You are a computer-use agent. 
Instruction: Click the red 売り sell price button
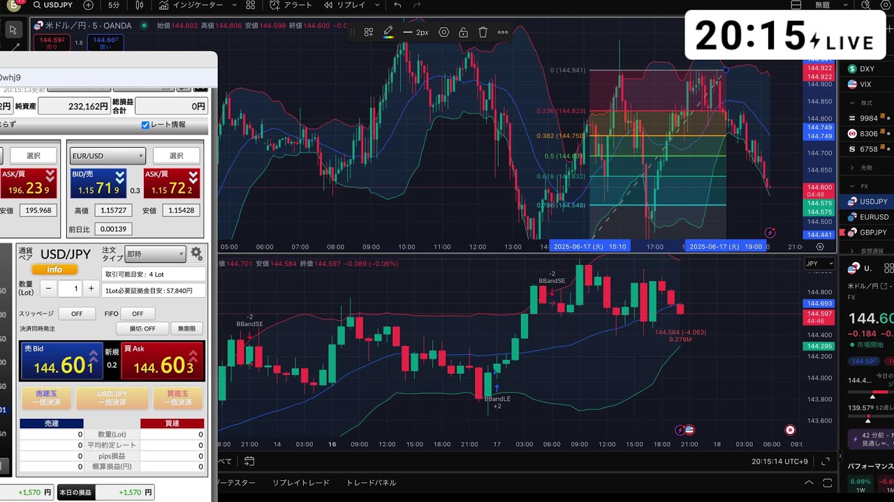pos(52,43)
